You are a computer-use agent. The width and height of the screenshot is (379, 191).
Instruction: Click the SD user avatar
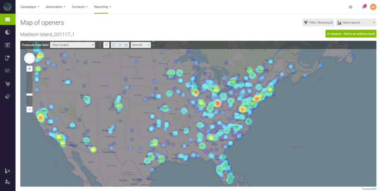(x=373, y=7)
